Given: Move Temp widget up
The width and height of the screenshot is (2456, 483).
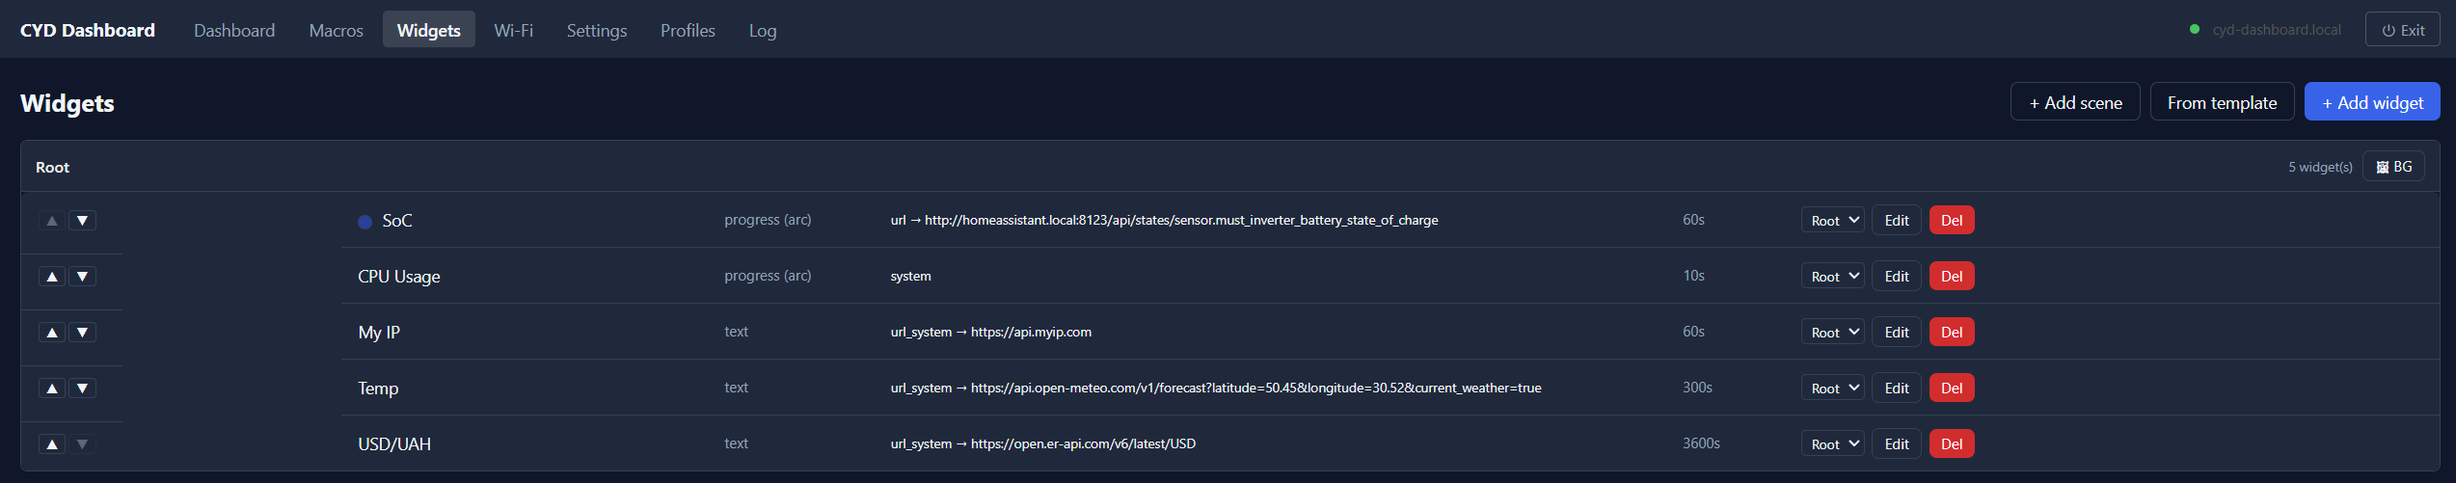Looking at the screenshot, I should (52, 389).
